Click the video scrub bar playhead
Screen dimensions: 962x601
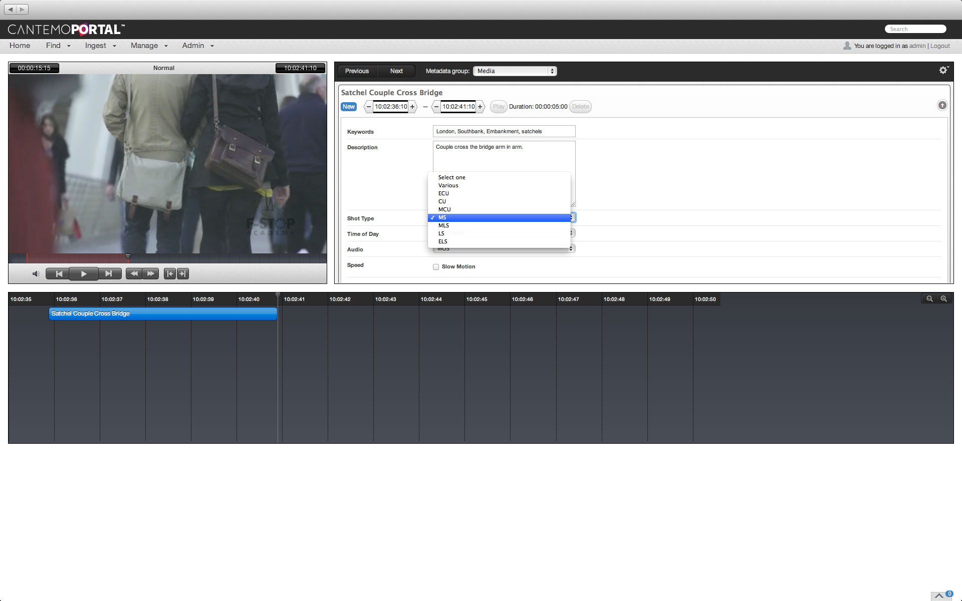(128, 257)
